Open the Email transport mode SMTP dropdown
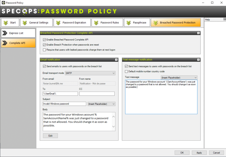 pos(90,73)
